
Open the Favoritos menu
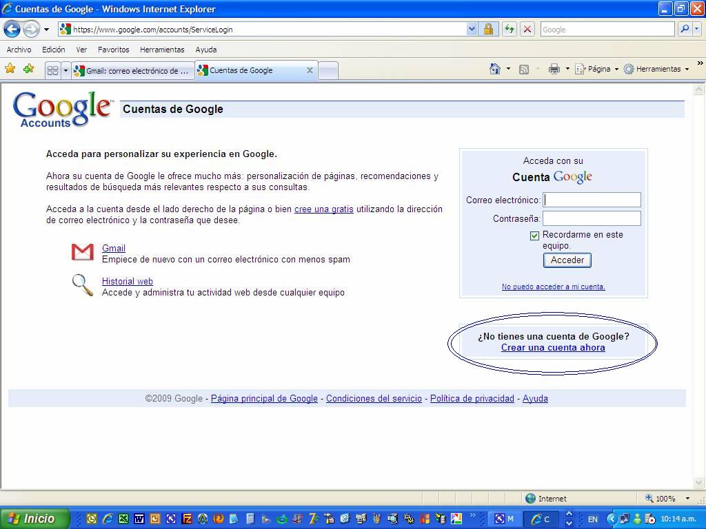114,50
